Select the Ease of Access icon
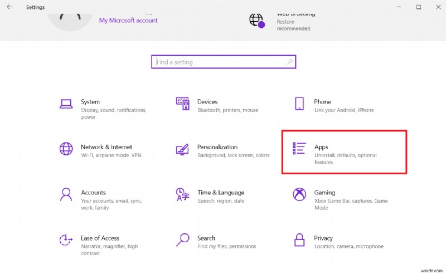446x274 pixels. 66,240
